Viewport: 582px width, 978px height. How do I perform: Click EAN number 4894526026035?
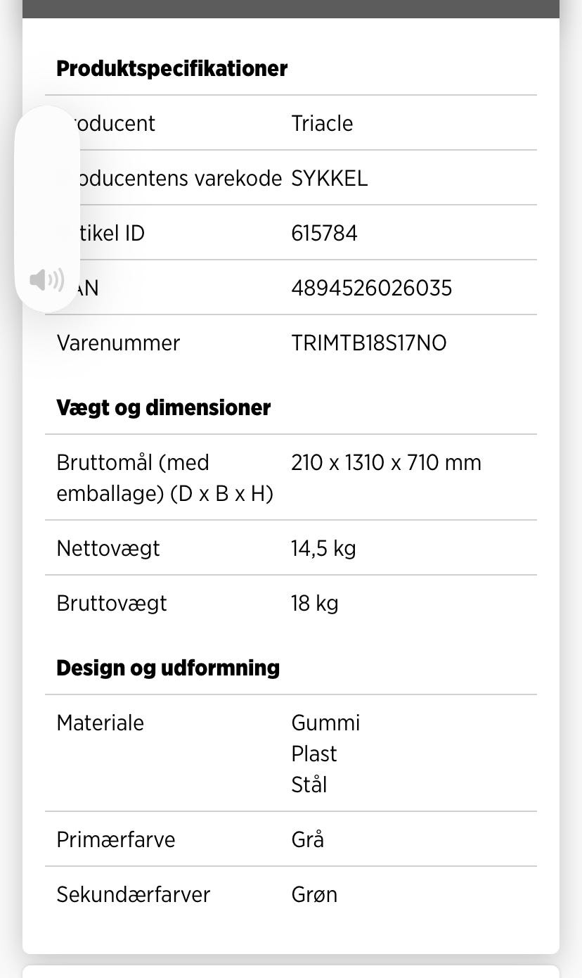(371, 288)
